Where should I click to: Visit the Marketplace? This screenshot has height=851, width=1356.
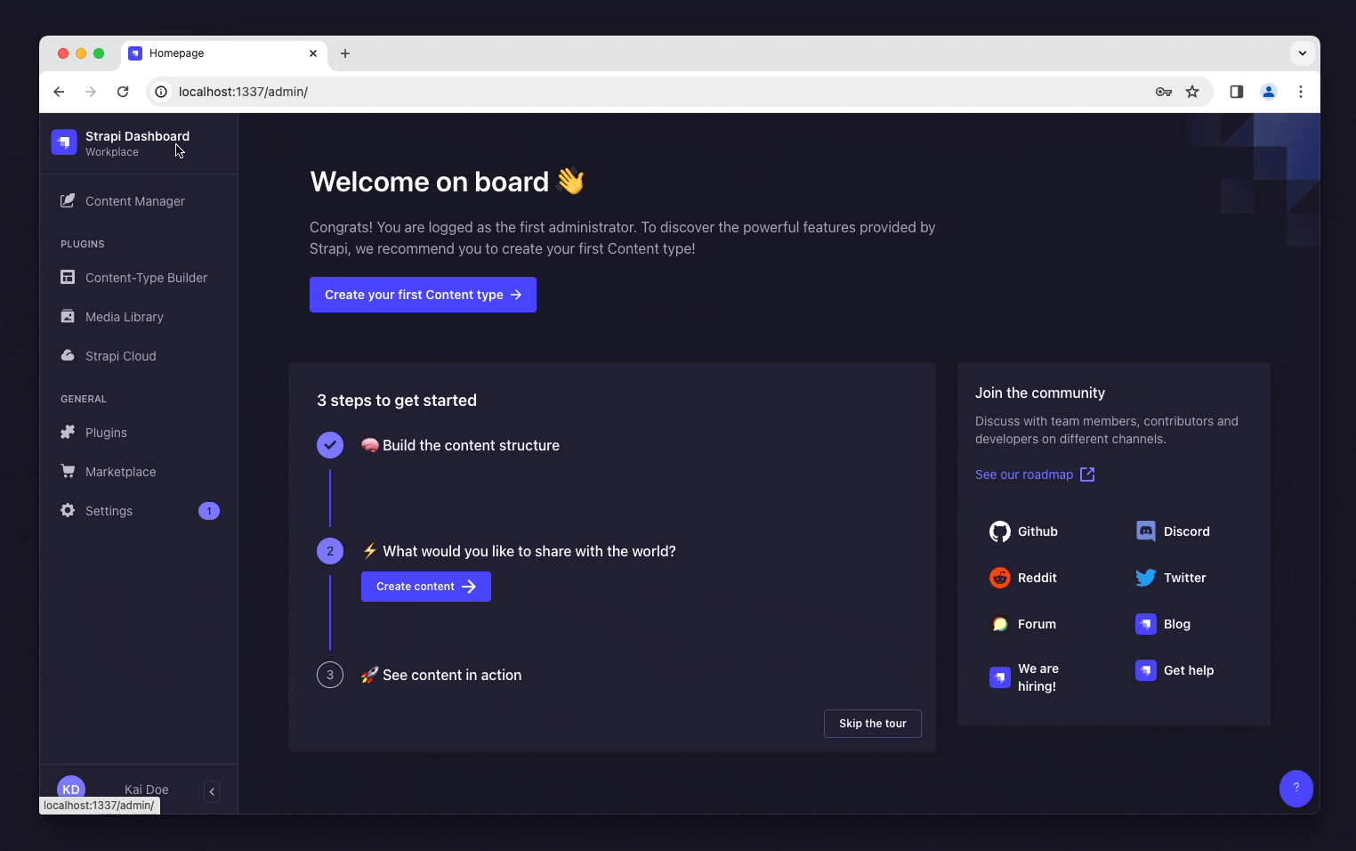pyautogui.click(x=120, y=472)
